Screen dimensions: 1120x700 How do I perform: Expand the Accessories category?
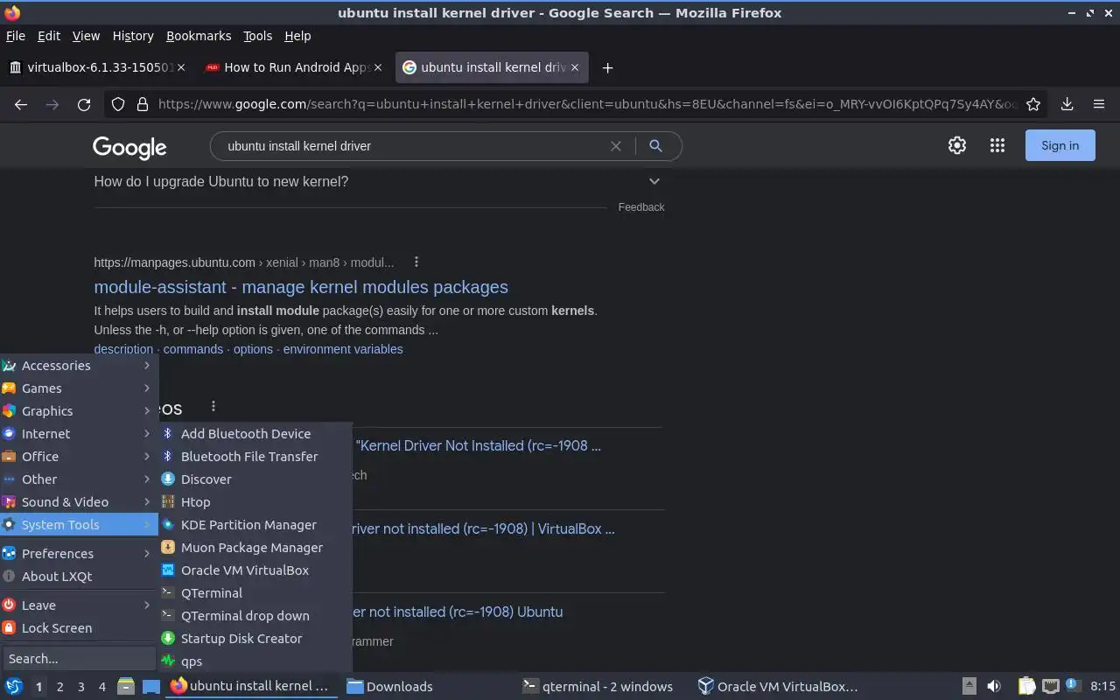click(79, 366)
